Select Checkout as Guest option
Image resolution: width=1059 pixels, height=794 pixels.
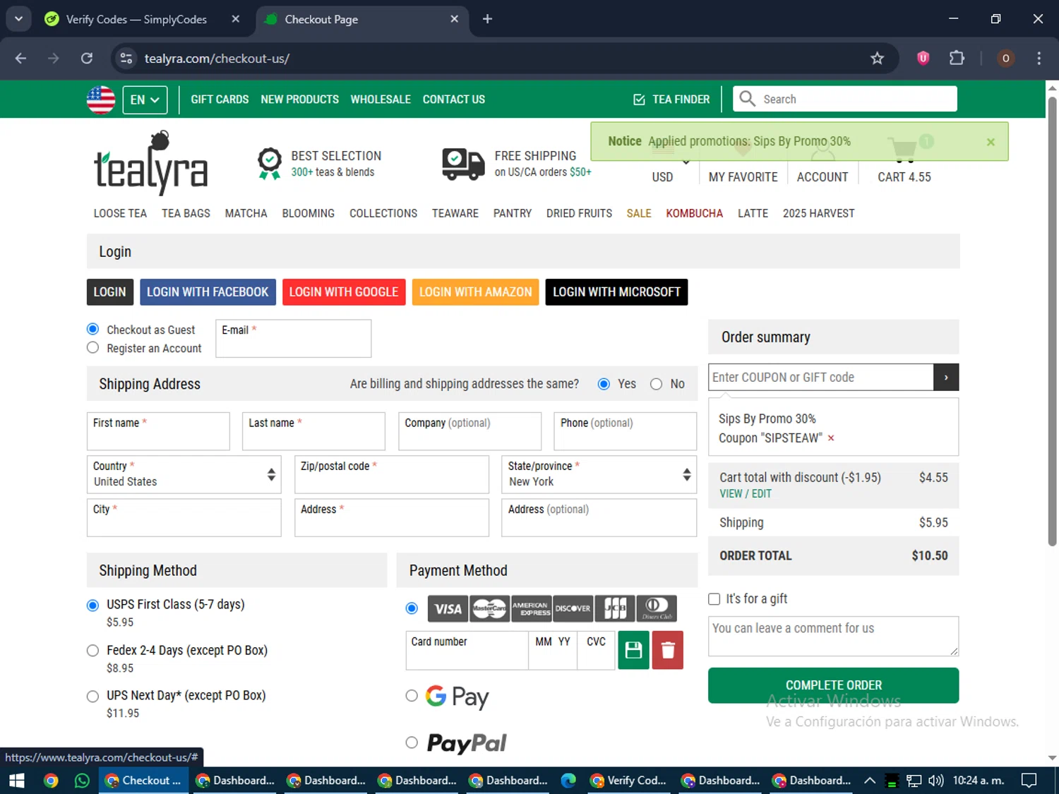(92, 329)
